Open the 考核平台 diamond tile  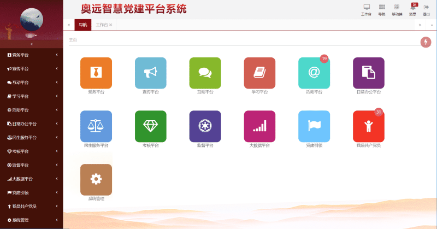150,126
